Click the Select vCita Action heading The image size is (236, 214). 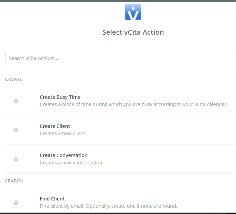(133, 32)
